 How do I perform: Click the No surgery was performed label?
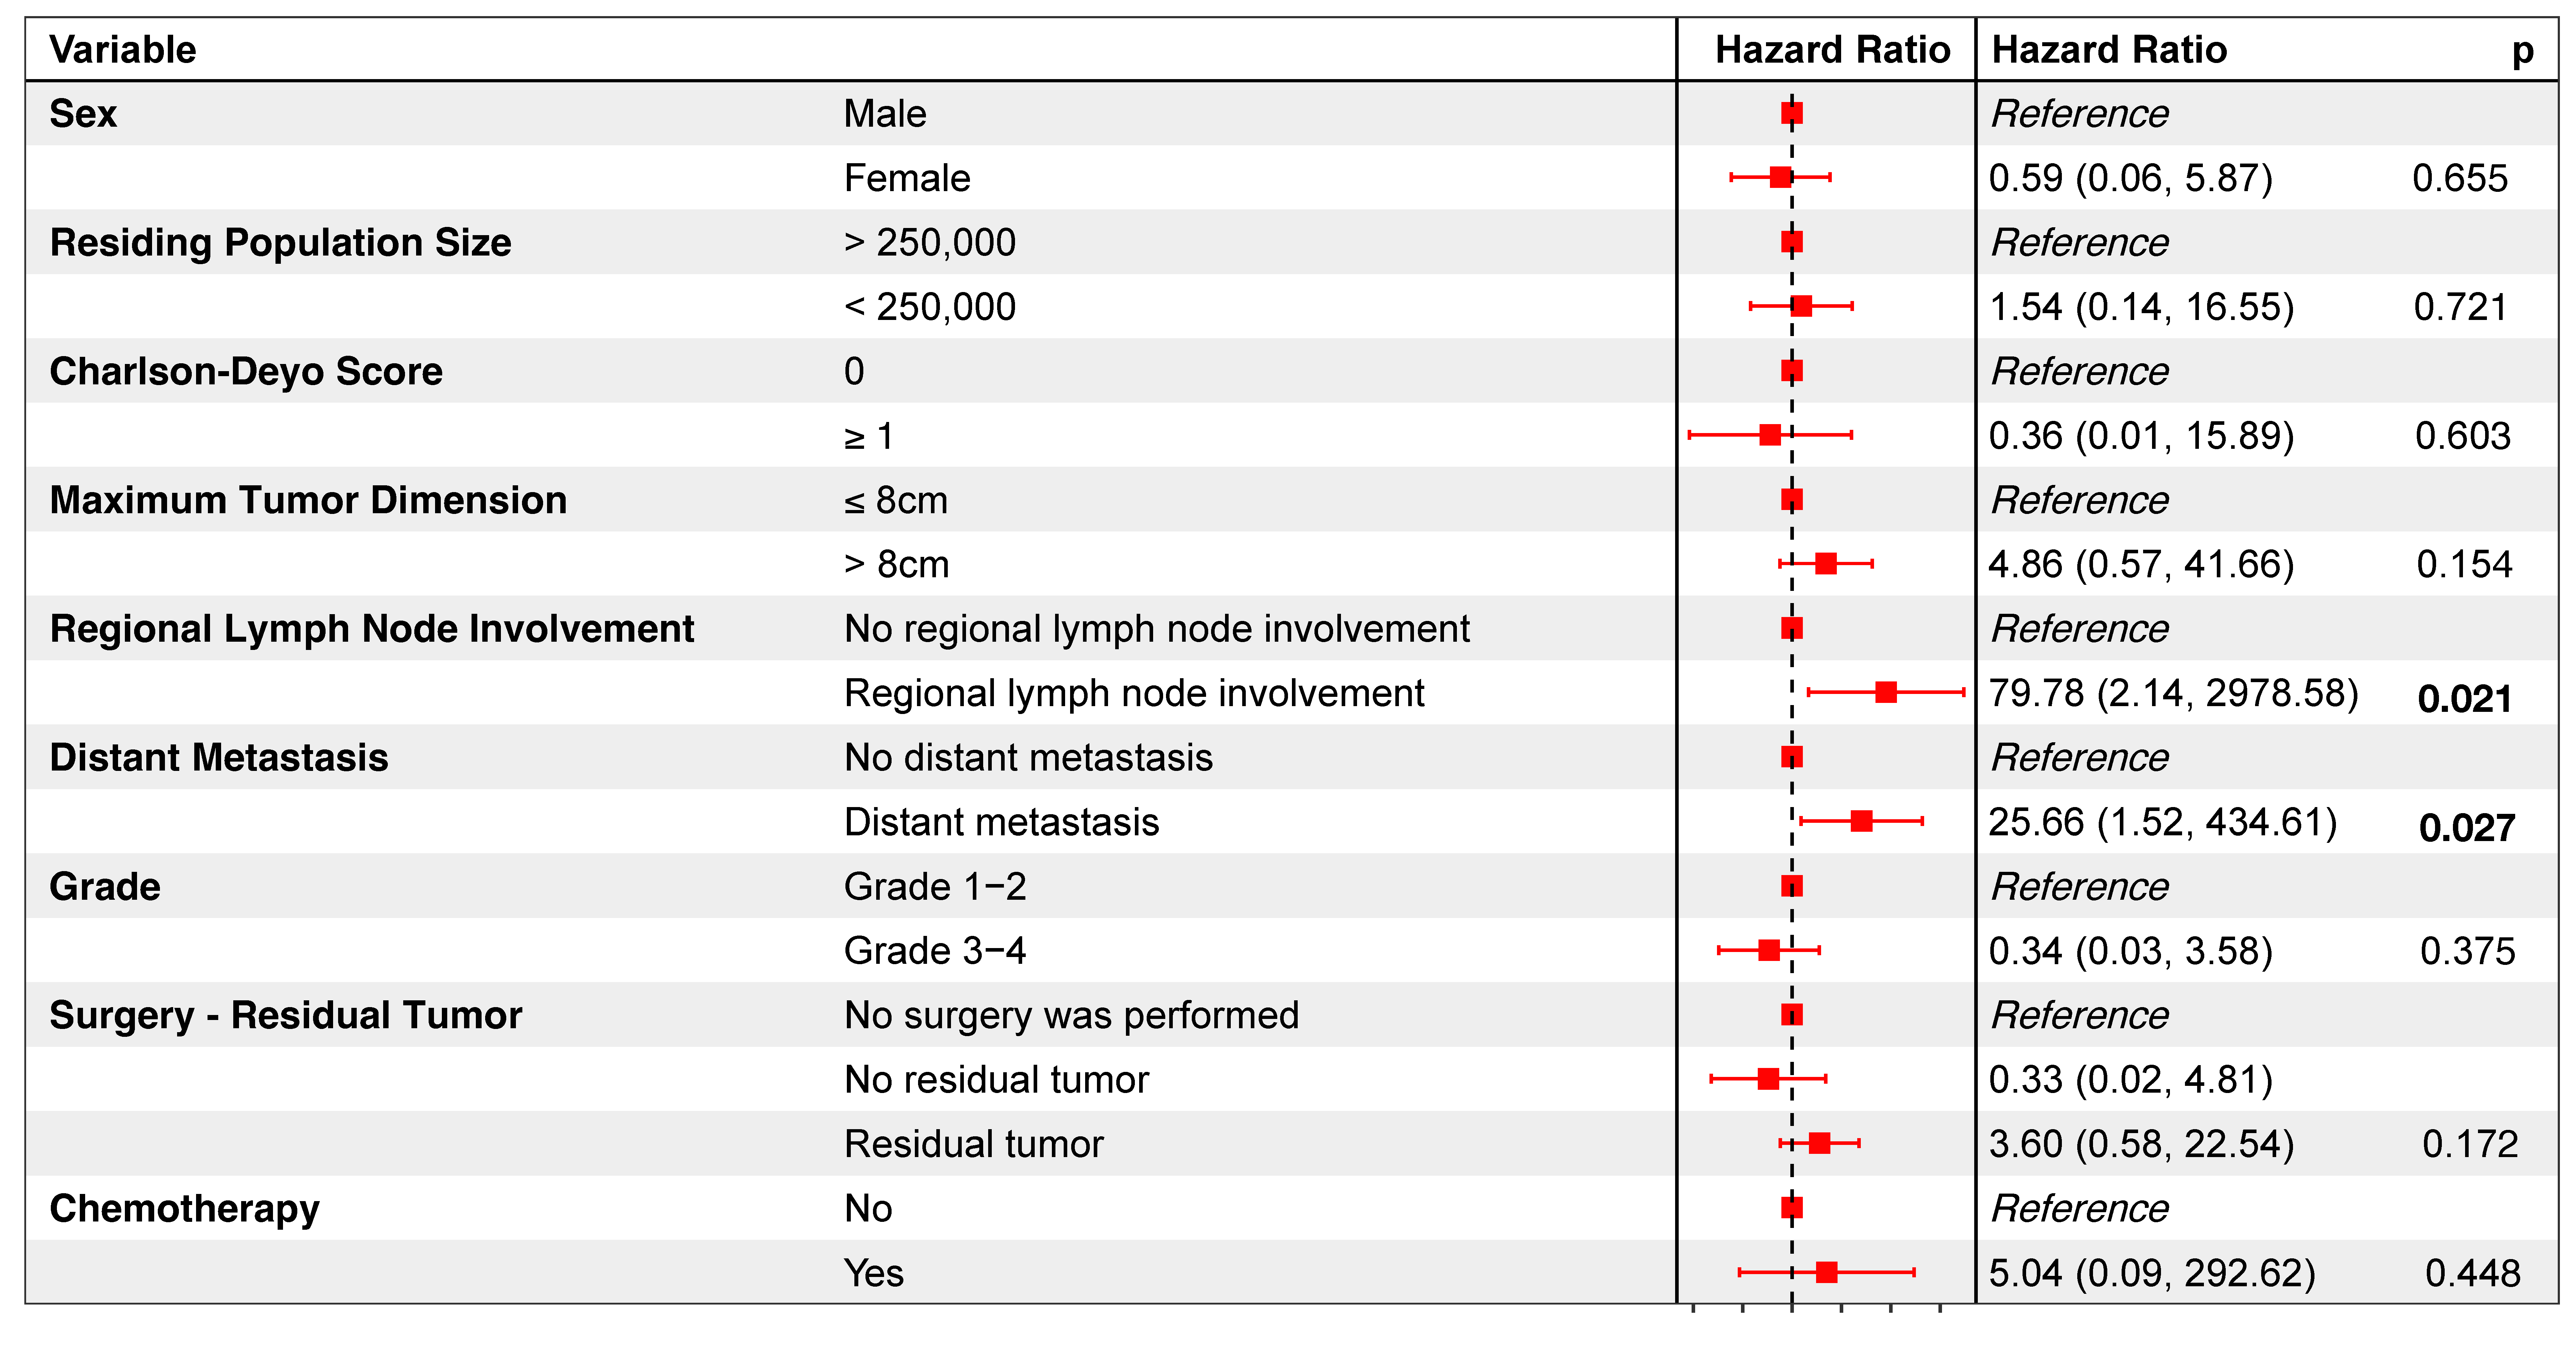coord(1071,1015)
